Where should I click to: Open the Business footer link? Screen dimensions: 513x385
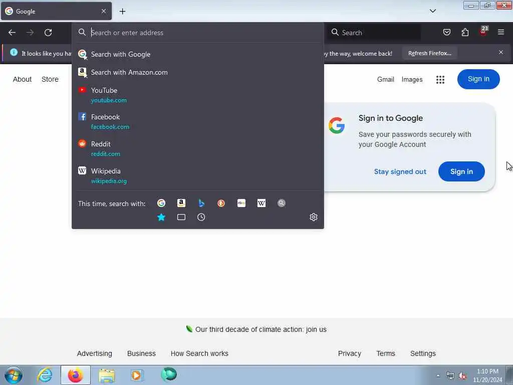[141, 353]
